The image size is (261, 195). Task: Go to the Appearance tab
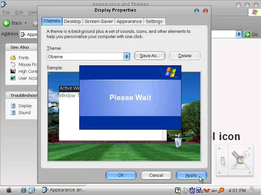(129, 21)
